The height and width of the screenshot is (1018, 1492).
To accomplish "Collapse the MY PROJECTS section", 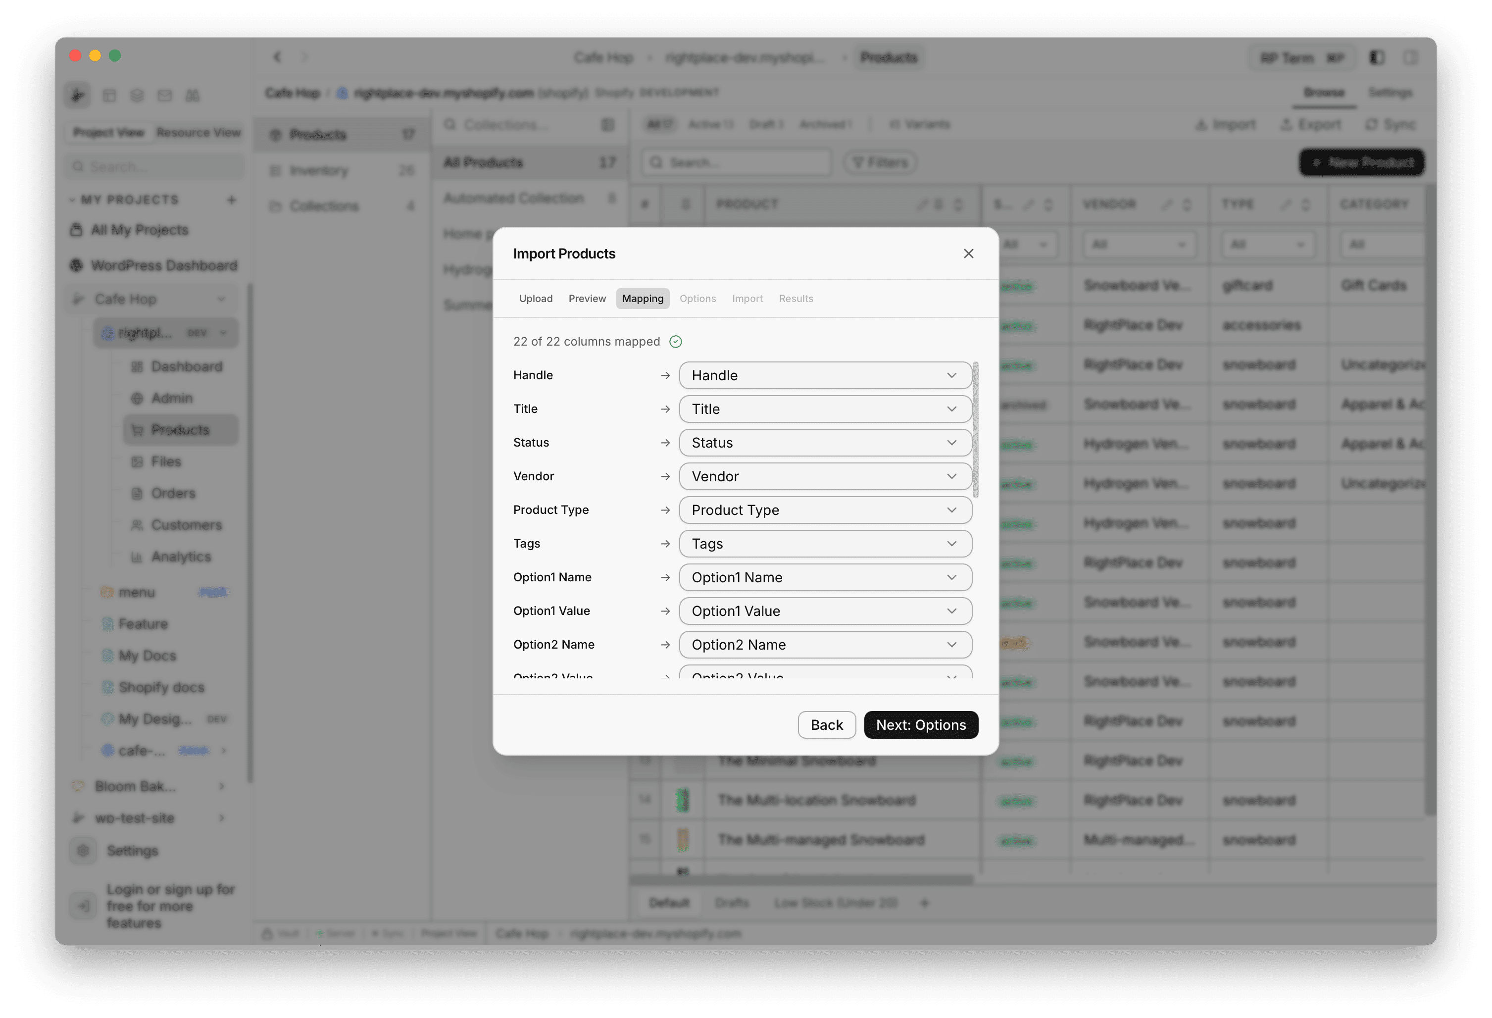I will coord(73,200).
